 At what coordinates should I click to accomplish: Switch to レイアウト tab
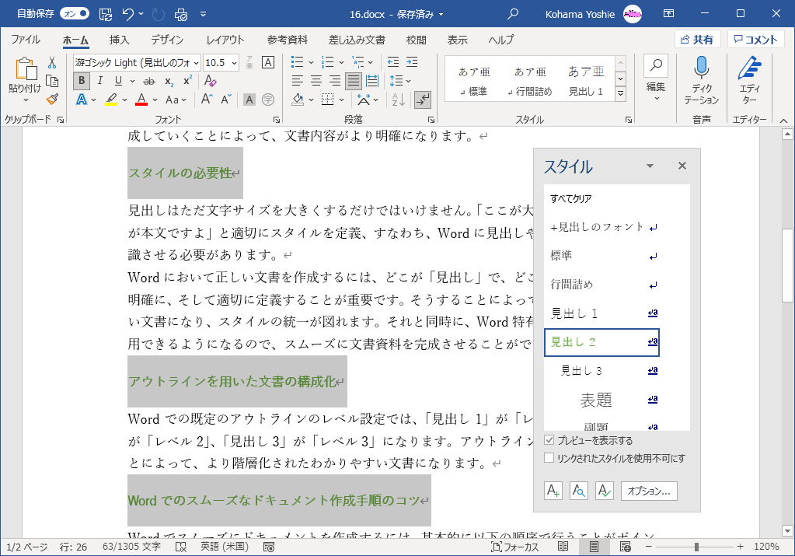click(x=225, y=40)
